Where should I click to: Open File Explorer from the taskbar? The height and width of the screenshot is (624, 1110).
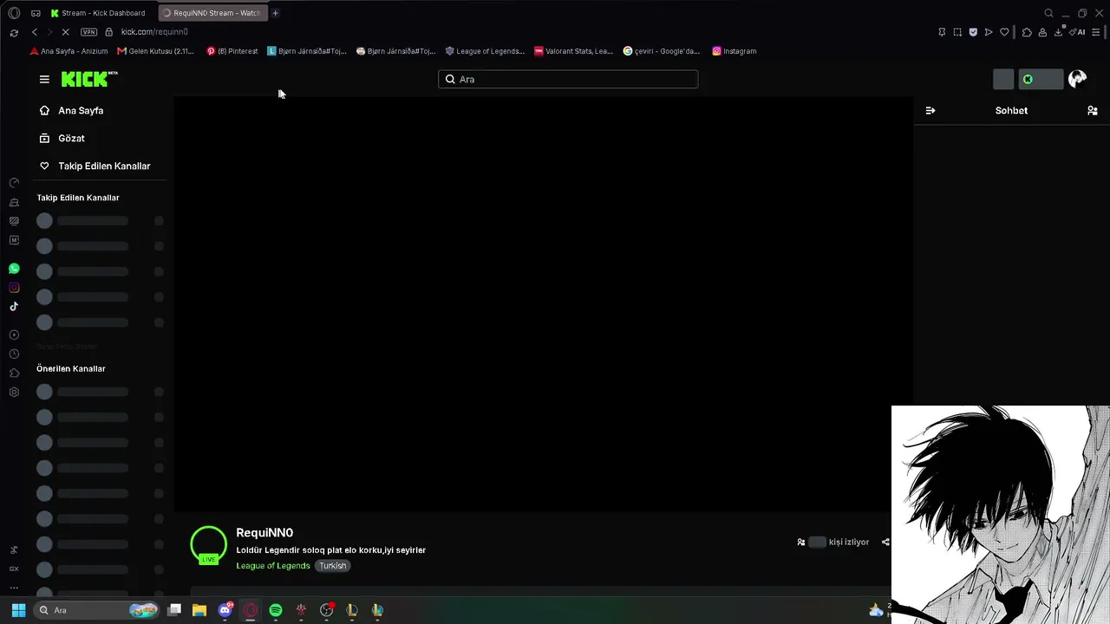[199, 610]
